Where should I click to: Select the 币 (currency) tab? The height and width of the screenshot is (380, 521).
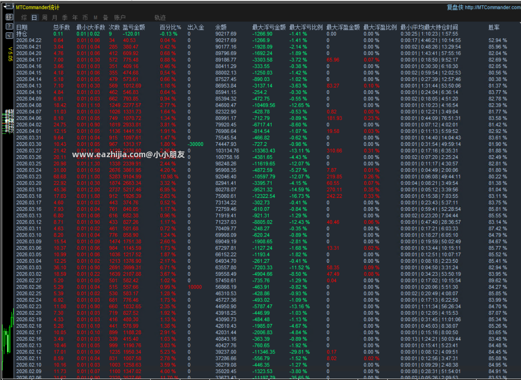[x=85, y=17]
